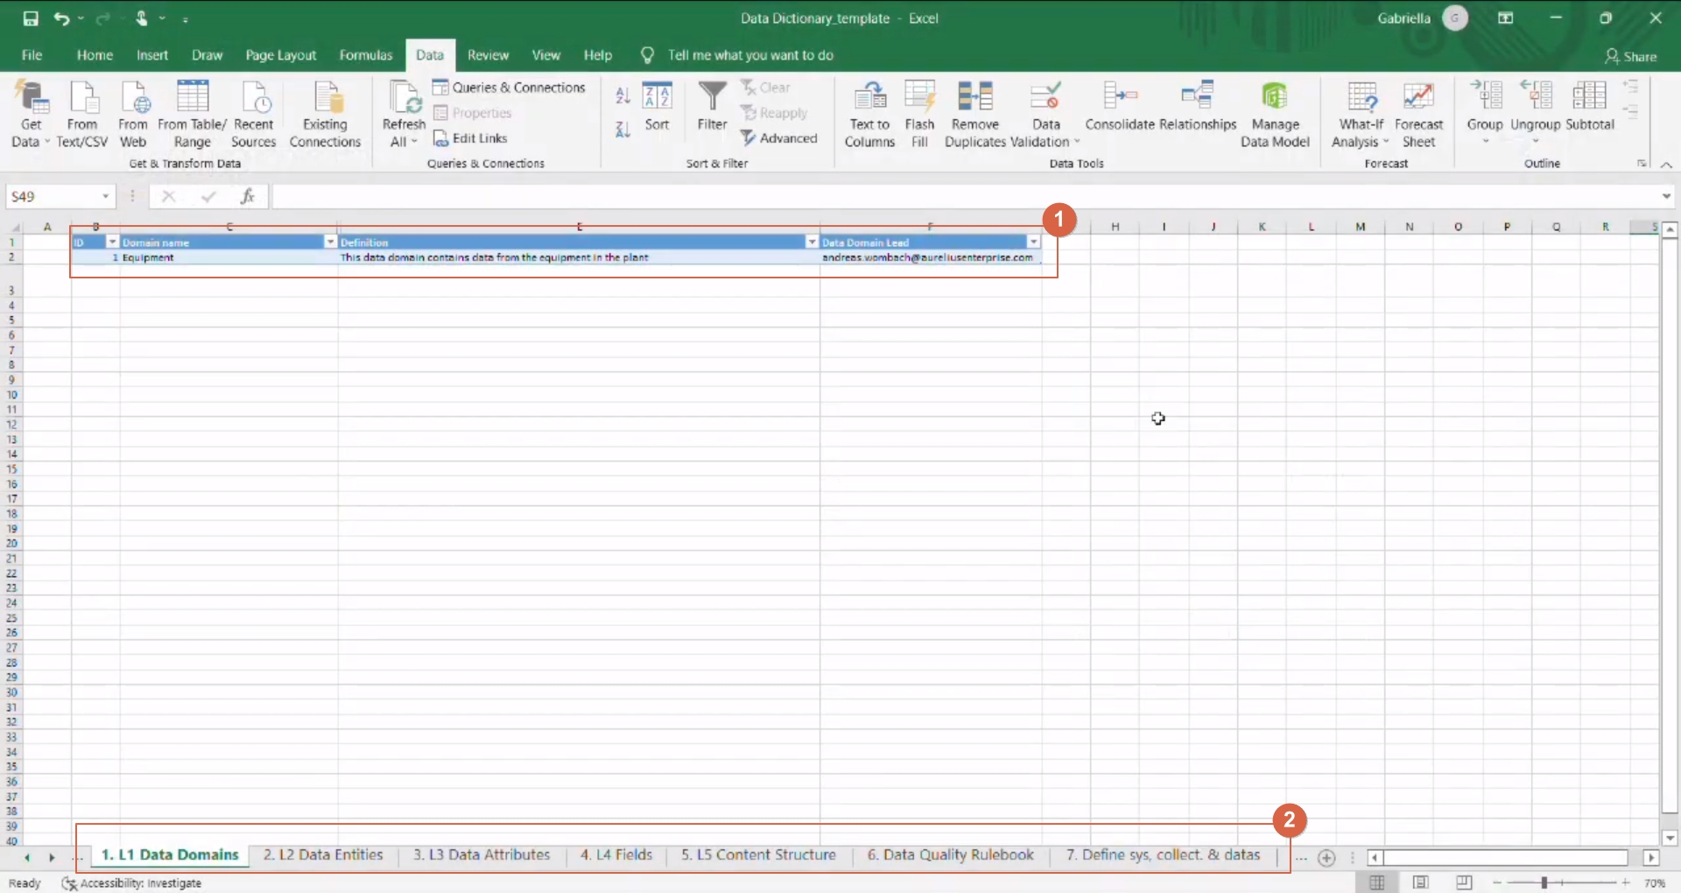The width and height of the screenshot is (1681, 893).
Task: Adjust the zoom slider handle
Action: pyautogui.click(x=1544, y=882)
